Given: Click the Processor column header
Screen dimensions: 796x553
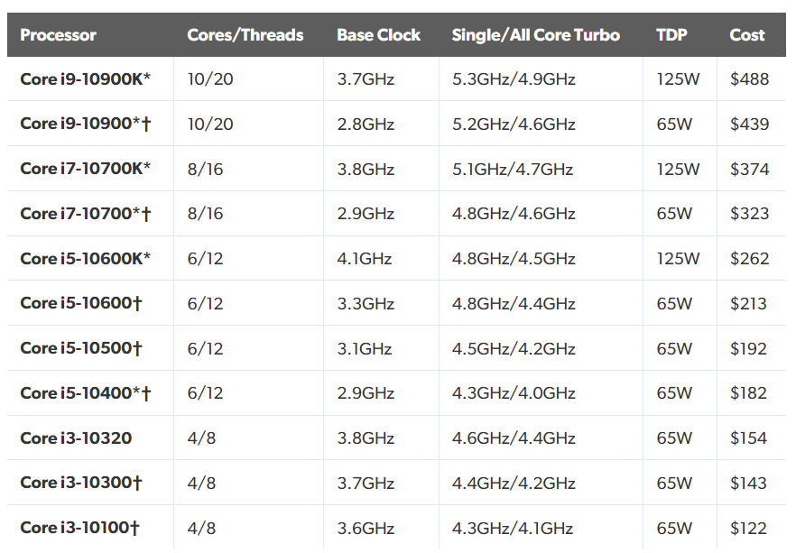Looking at the screenshot, I should click(x=58, y=35).
